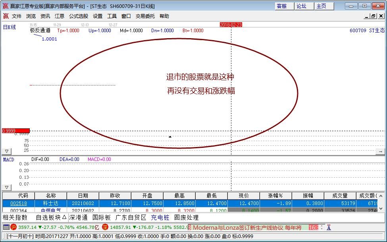
Task: Click the Shanghai index value 3597.14
Action: (27, 227)
